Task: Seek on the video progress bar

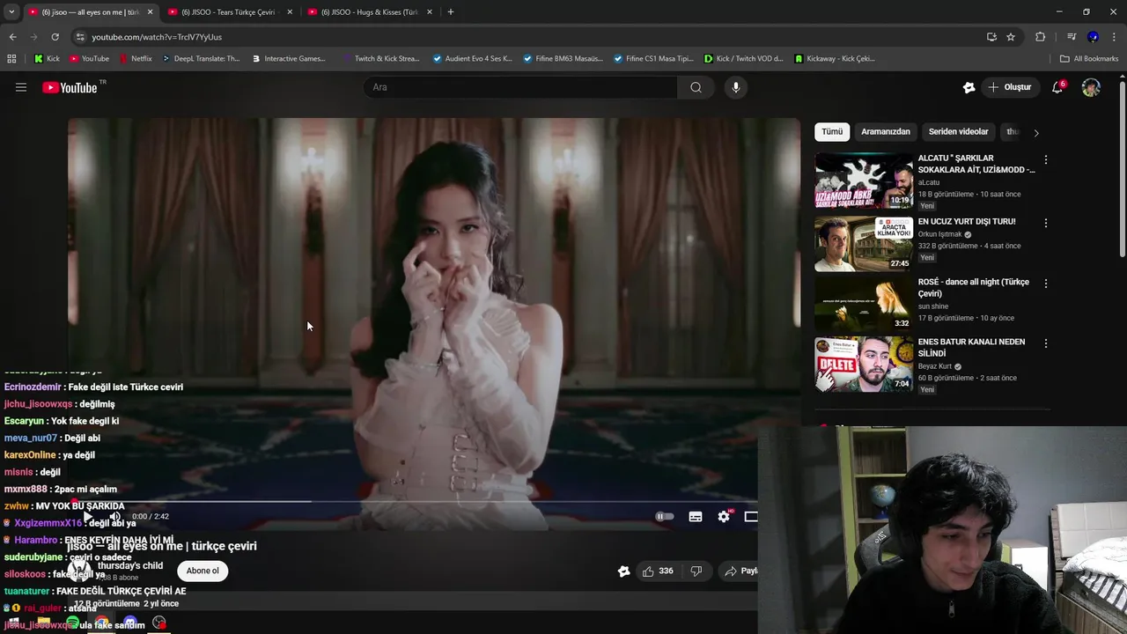Action: coord(412,502)
